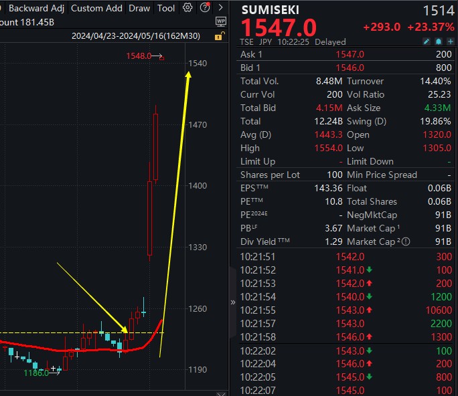
Task: Set price alert bell icon
Action: click(x=439, y=41)
